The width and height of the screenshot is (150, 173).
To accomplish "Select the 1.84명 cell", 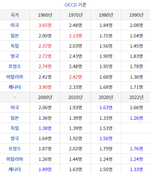I will 106,25.
